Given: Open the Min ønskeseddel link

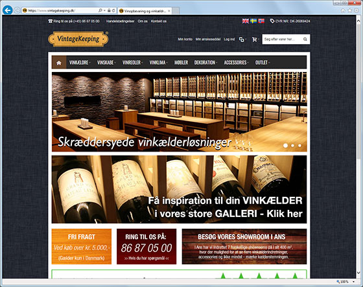Looking at the screenshot, I should 208,40.
